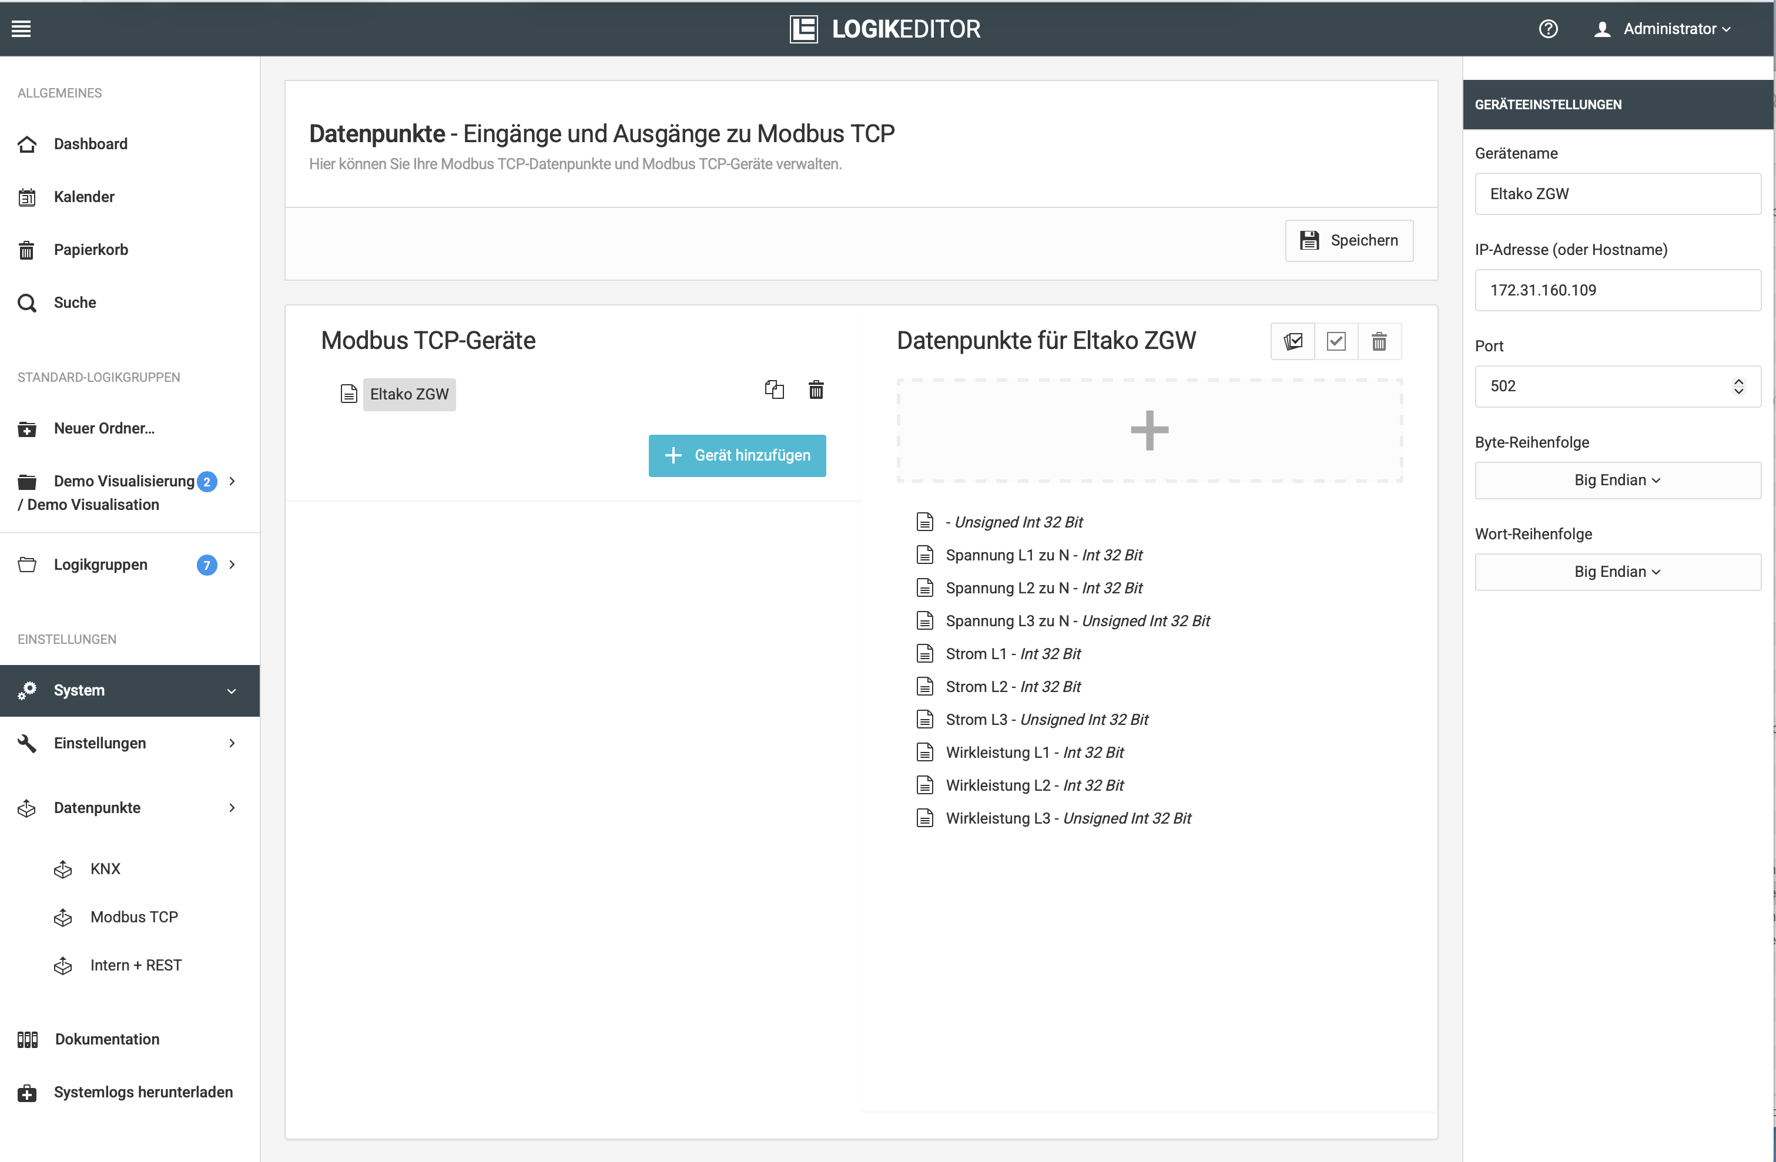This screenshot has width=1776, height=1162.
Task: Click the Port number stepper arrows
Action: [x=1738, y=385]
